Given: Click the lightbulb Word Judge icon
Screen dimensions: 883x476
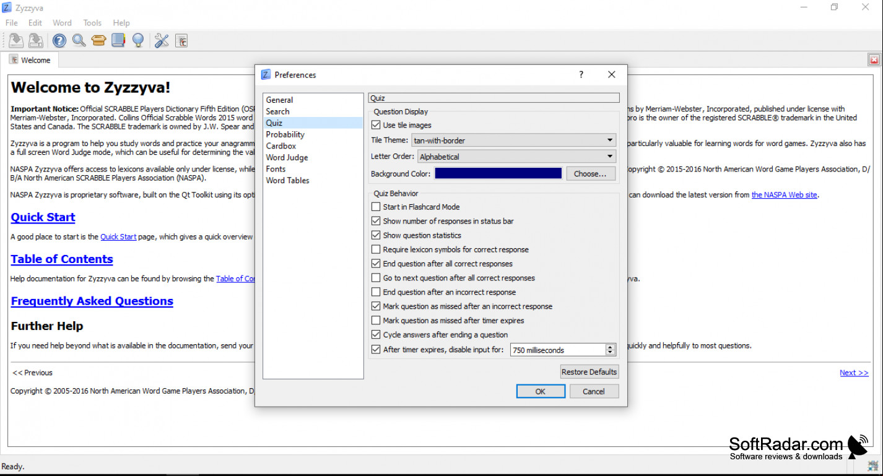Looking at the screenshot, I should click(138, 41).
